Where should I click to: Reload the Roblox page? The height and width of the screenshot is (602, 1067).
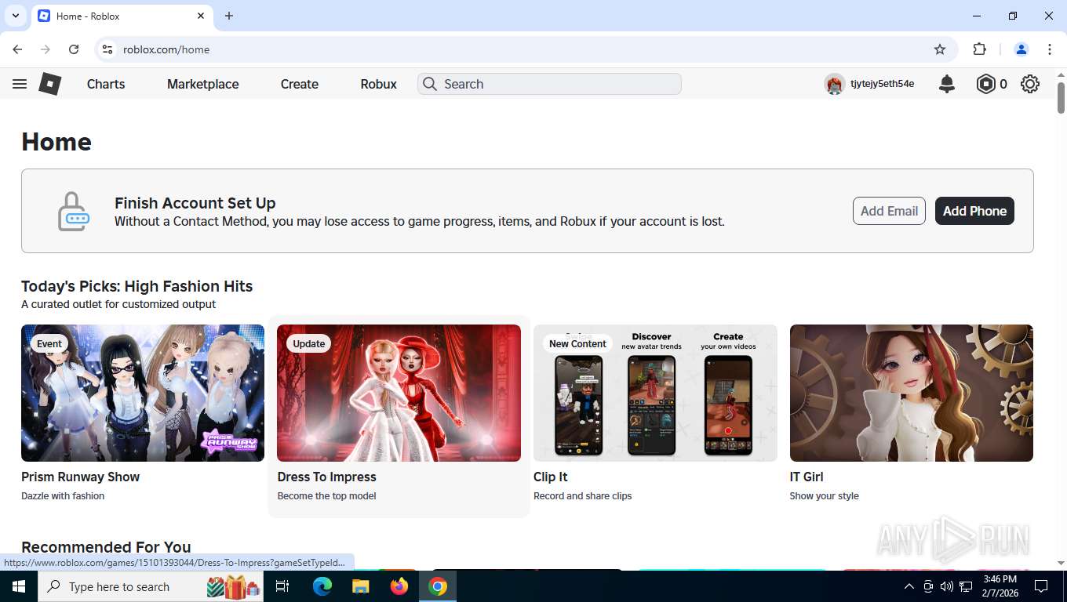pos(74,49)
